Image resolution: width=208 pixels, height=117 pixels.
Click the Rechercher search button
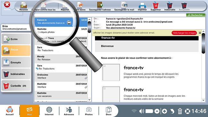click(x=196, y=15)
